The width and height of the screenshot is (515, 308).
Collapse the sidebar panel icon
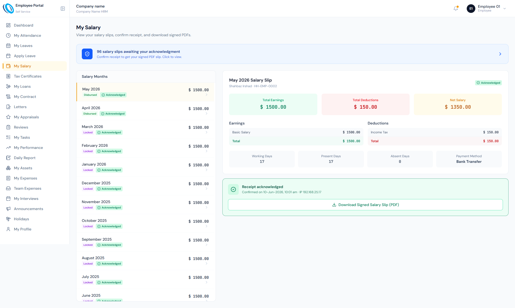click(63, 9)
